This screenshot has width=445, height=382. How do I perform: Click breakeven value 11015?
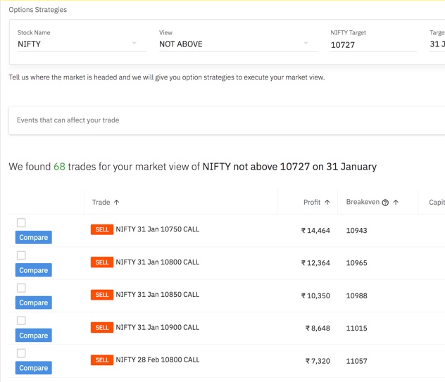pos(356,328)
